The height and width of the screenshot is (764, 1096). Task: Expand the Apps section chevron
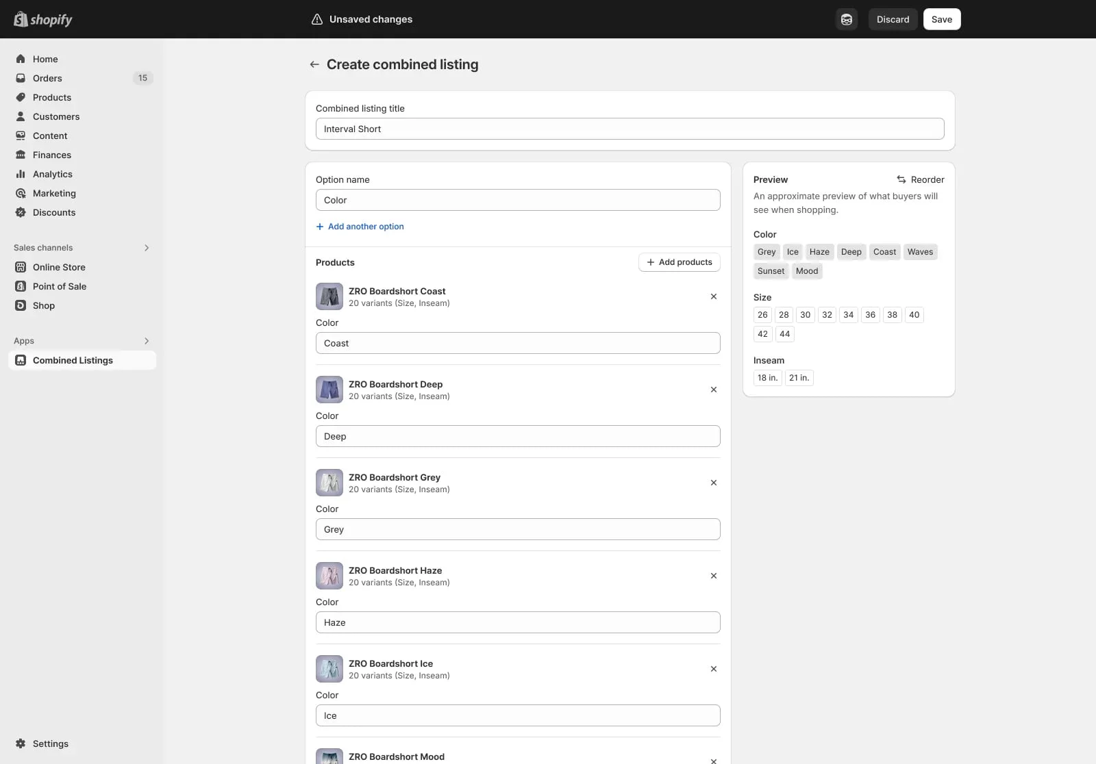click(x=147, y=341)
